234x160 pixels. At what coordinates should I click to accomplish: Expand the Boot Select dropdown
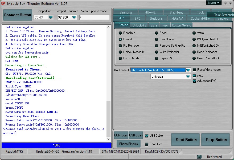click(188, 70)
